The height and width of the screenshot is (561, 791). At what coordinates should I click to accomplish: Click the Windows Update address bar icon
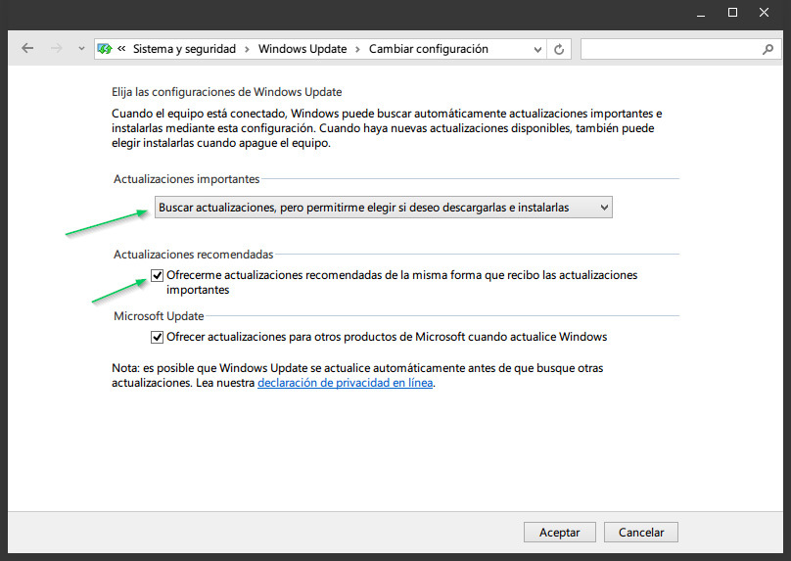tap(105, 49)
